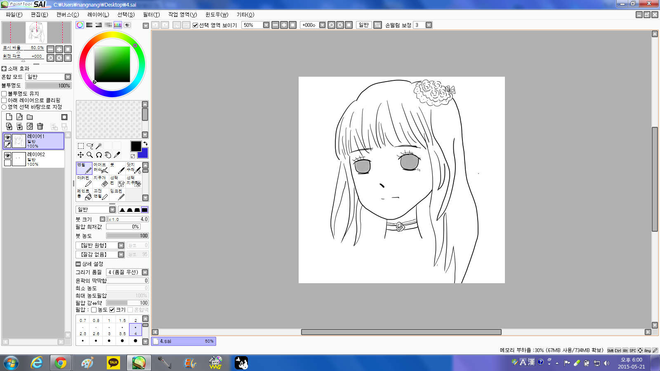The width and height of the screenshot is (660, 371).
Task: Enable 불투명도 유지 checkbox
Action: pos(4,94)
